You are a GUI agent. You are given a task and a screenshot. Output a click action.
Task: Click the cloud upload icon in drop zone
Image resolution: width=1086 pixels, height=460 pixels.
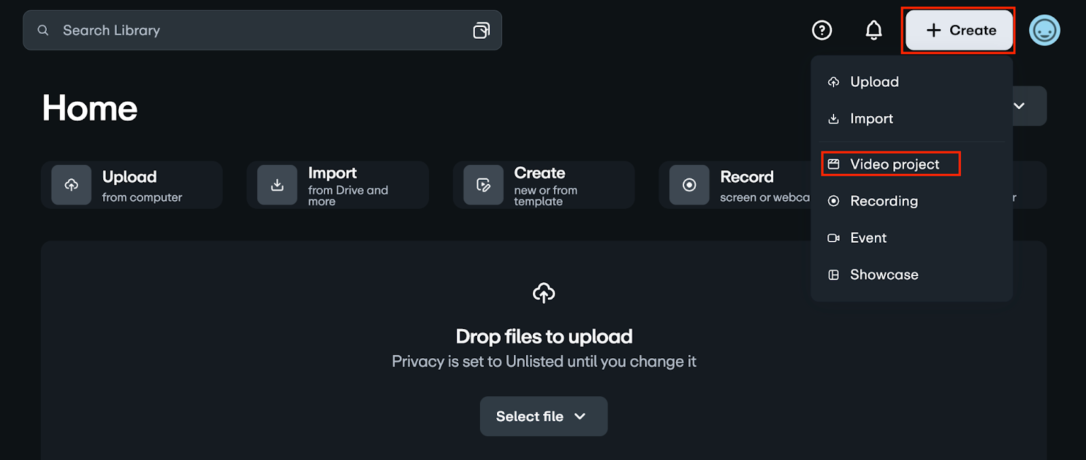pyautogui.click(x=544, y=293)
